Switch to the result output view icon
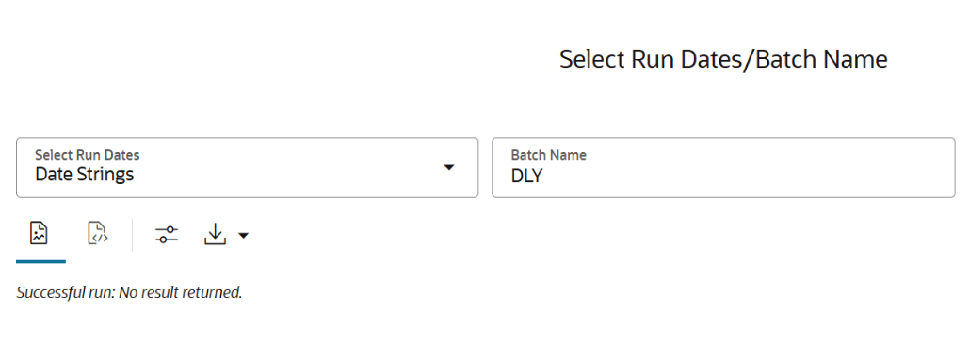 39,234
